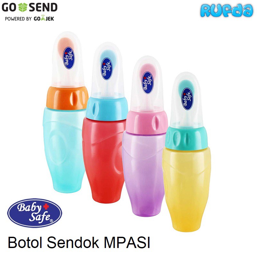Click the Powered by GO-JEK text
Screen dimensions: 257x257
[x=30, y=18]
